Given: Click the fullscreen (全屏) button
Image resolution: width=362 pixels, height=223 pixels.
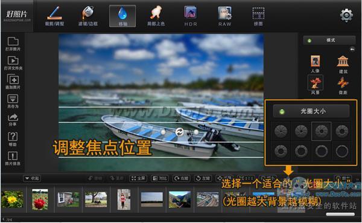Looking at the screenshot, I should (x=138, y=178).
